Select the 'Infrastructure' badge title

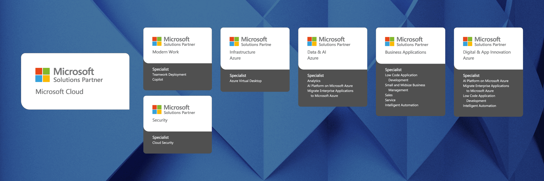point(242,52)
